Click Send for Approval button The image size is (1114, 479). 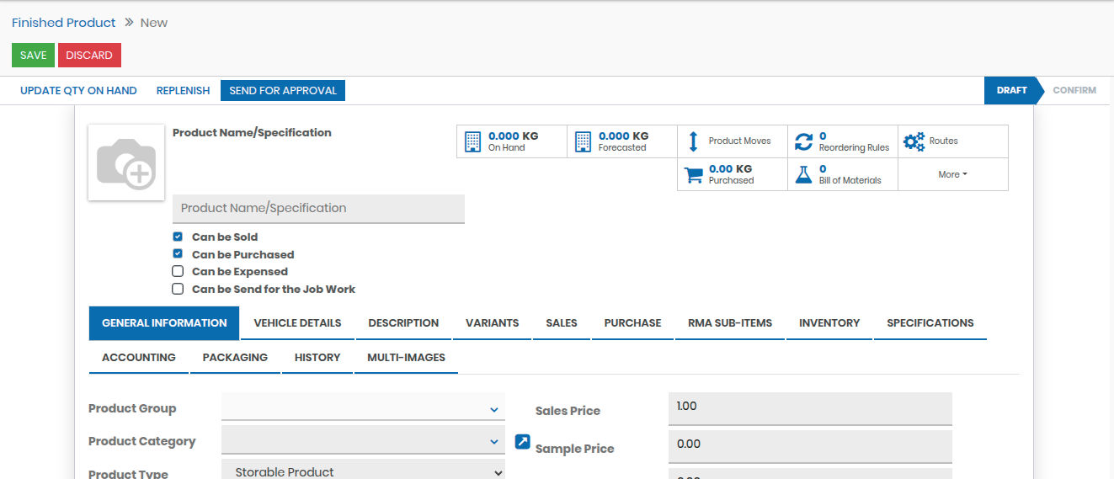coord(282,91)
